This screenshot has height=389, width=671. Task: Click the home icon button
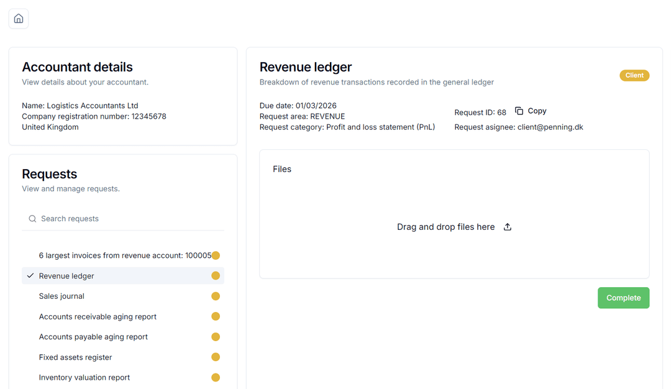click(19, 19)
